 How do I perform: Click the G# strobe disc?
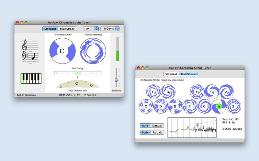[212, 92]
